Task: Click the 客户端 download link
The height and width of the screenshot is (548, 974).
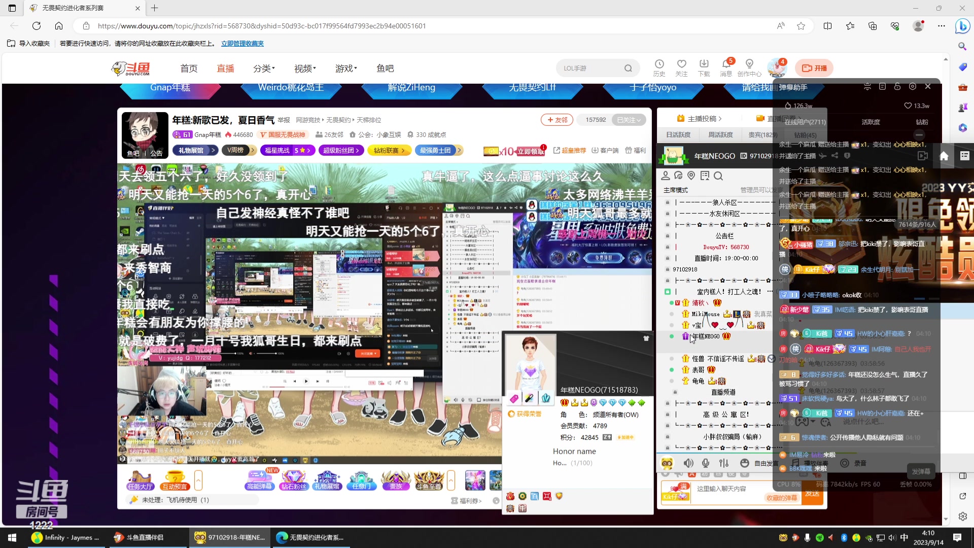Action: [605, 150]
